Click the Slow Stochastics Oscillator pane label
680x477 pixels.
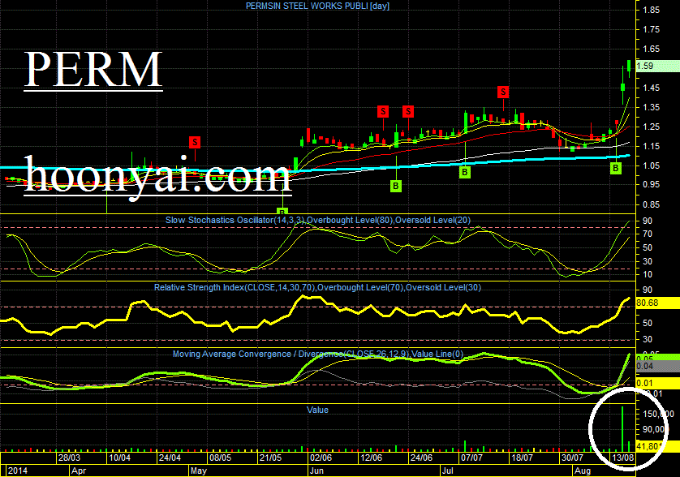tap(318, 221)
